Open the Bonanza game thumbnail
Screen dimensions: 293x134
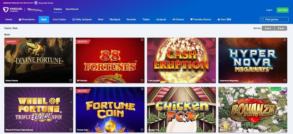[x=253, y=109]
